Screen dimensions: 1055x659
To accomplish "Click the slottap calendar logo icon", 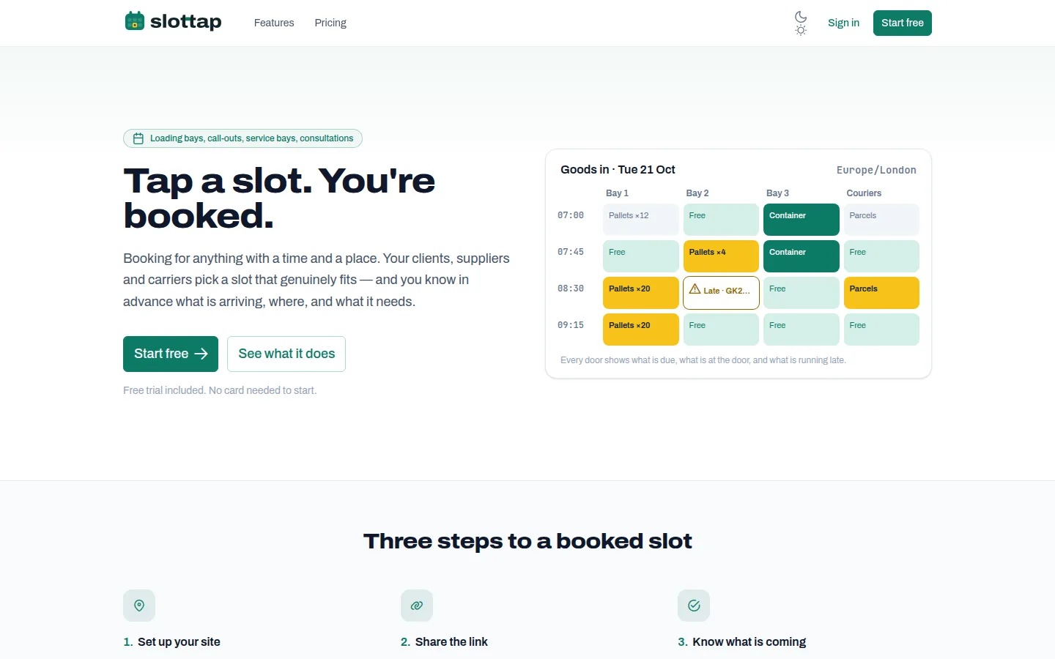I will click(135, 21).
